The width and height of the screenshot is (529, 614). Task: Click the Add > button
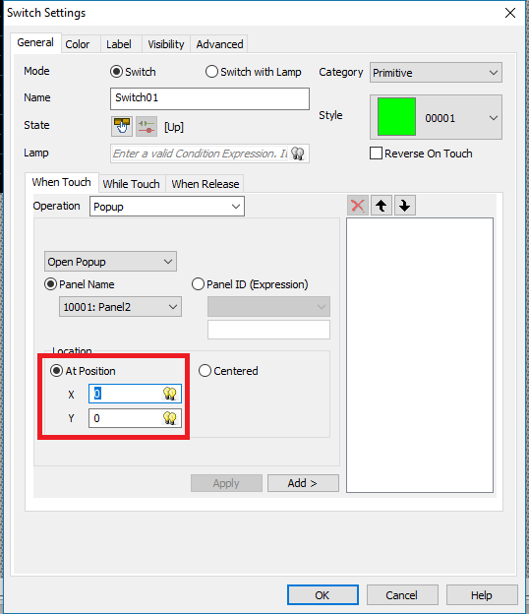[x=303, y=483]
